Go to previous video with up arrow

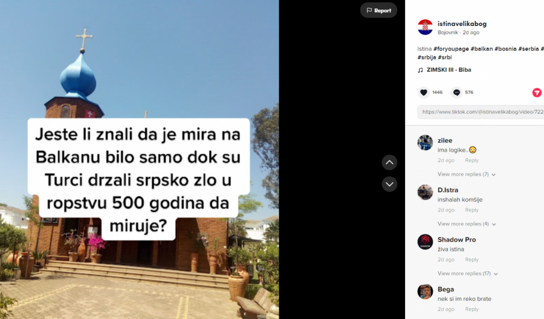pyautogui.click(x=389, y=163)
